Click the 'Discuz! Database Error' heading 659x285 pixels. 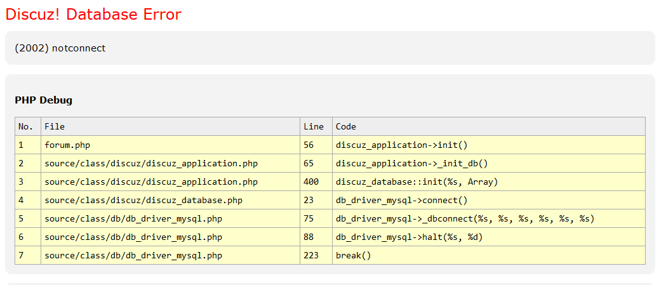[93, 15]
